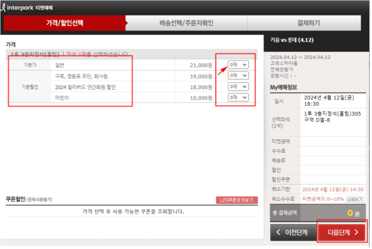This screenshot has width=372, height=249.
Task: Click the selected seat 305 구역 D열-8 text
Action: (x=333, y=117)
